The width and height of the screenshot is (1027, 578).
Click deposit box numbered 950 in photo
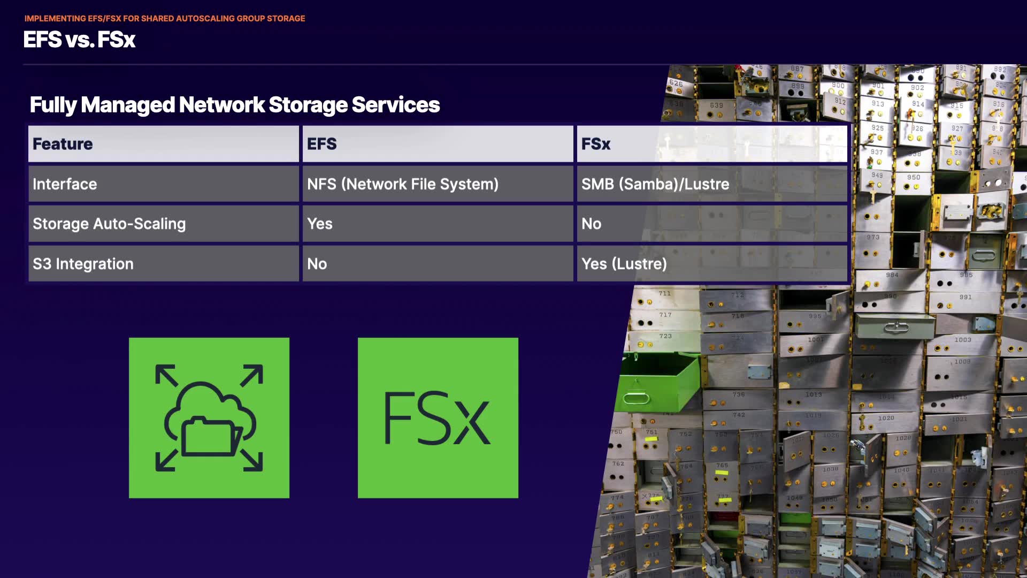point(913,182)
